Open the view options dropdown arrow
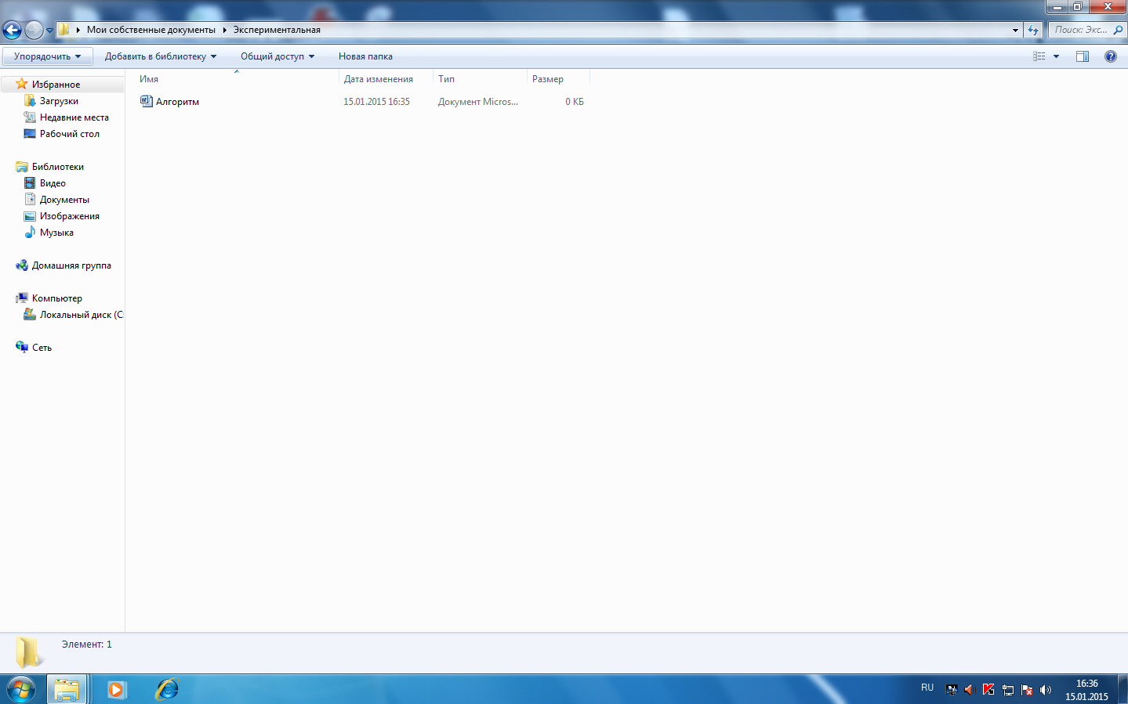1128x704 pixels. [1056, 56]
